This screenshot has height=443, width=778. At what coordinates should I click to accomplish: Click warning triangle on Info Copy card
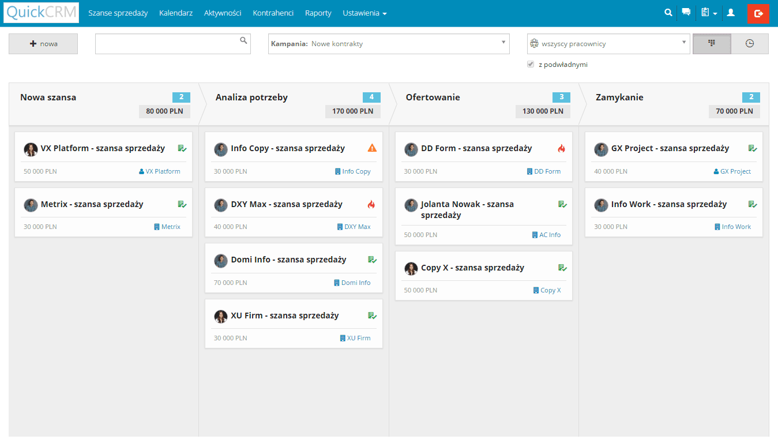click(372, 148)
